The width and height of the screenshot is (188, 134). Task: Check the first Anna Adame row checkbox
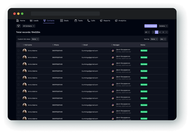[19, 50]
